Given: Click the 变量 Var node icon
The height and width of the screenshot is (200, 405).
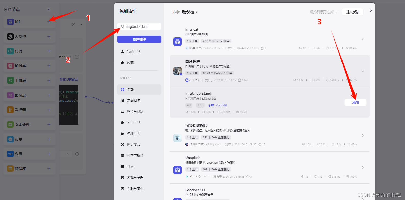Looking at the screenshot, I should [x=10, y=154].
